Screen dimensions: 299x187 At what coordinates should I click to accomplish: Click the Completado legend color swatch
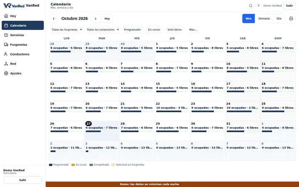coord(91,165)
